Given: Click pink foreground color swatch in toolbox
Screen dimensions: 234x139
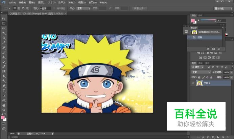Looking at the screenshot, I should pyautogui.click(x=3, y=117).
